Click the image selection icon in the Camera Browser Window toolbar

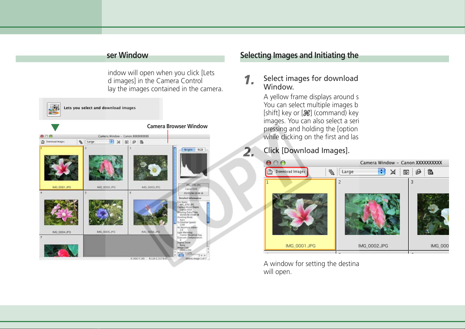tap(81, 142)
